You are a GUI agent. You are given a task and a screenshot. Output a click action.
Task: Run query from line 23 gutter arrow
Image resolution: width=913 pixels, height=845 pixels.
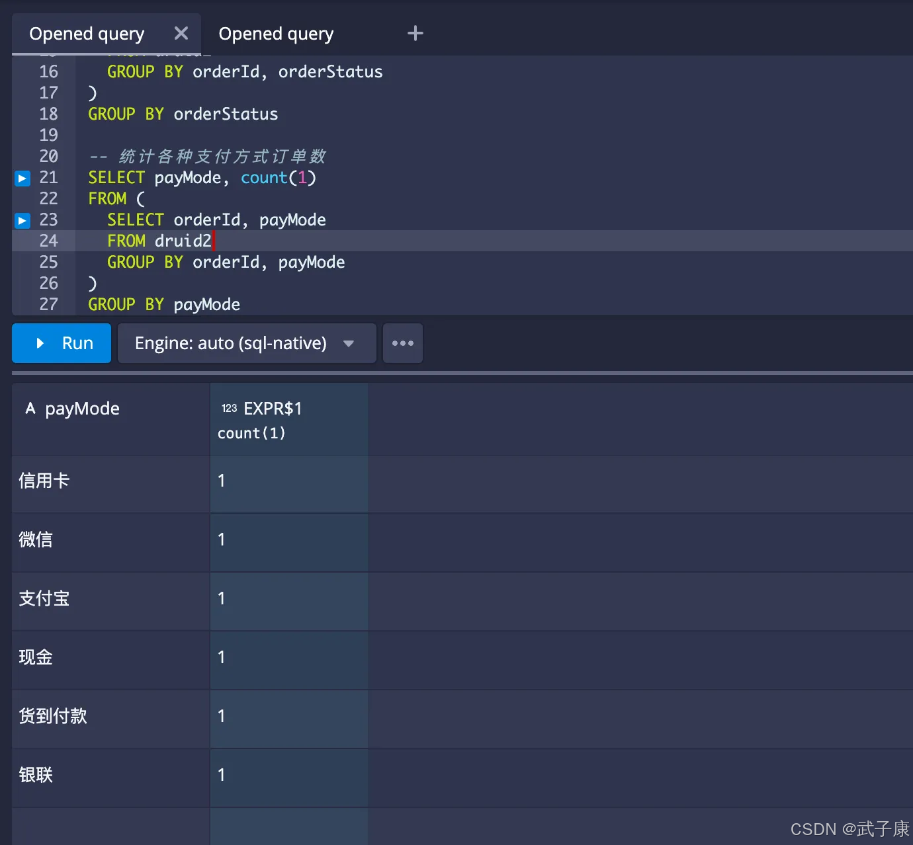(x=22, y=220)
